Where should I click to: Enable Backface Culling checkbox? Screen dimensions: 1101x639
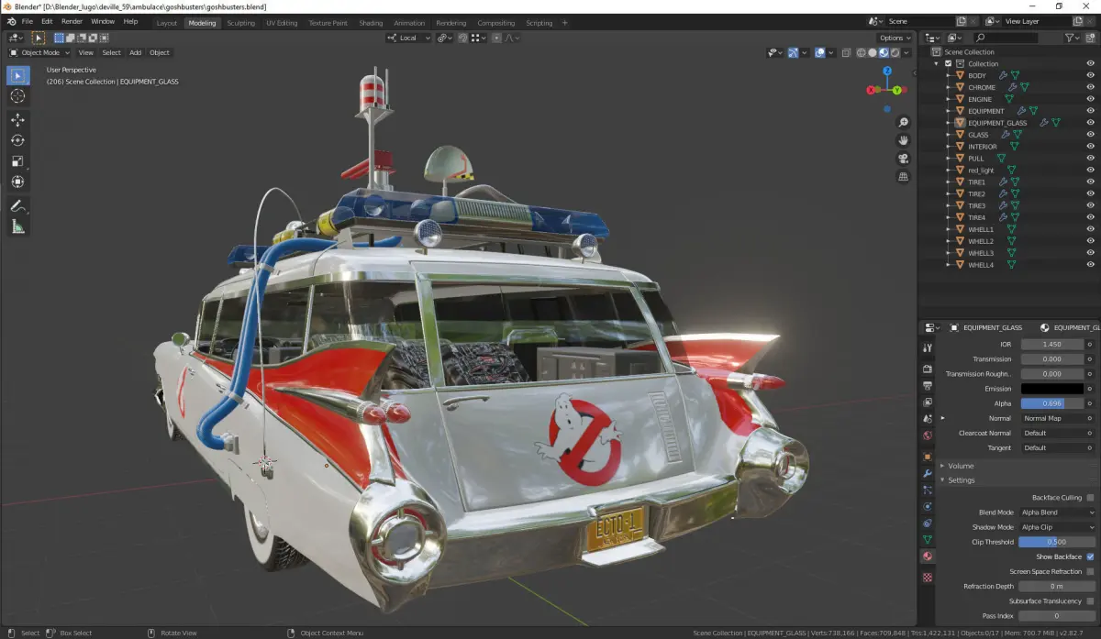pyautogui.click(x=1090, y=497)
